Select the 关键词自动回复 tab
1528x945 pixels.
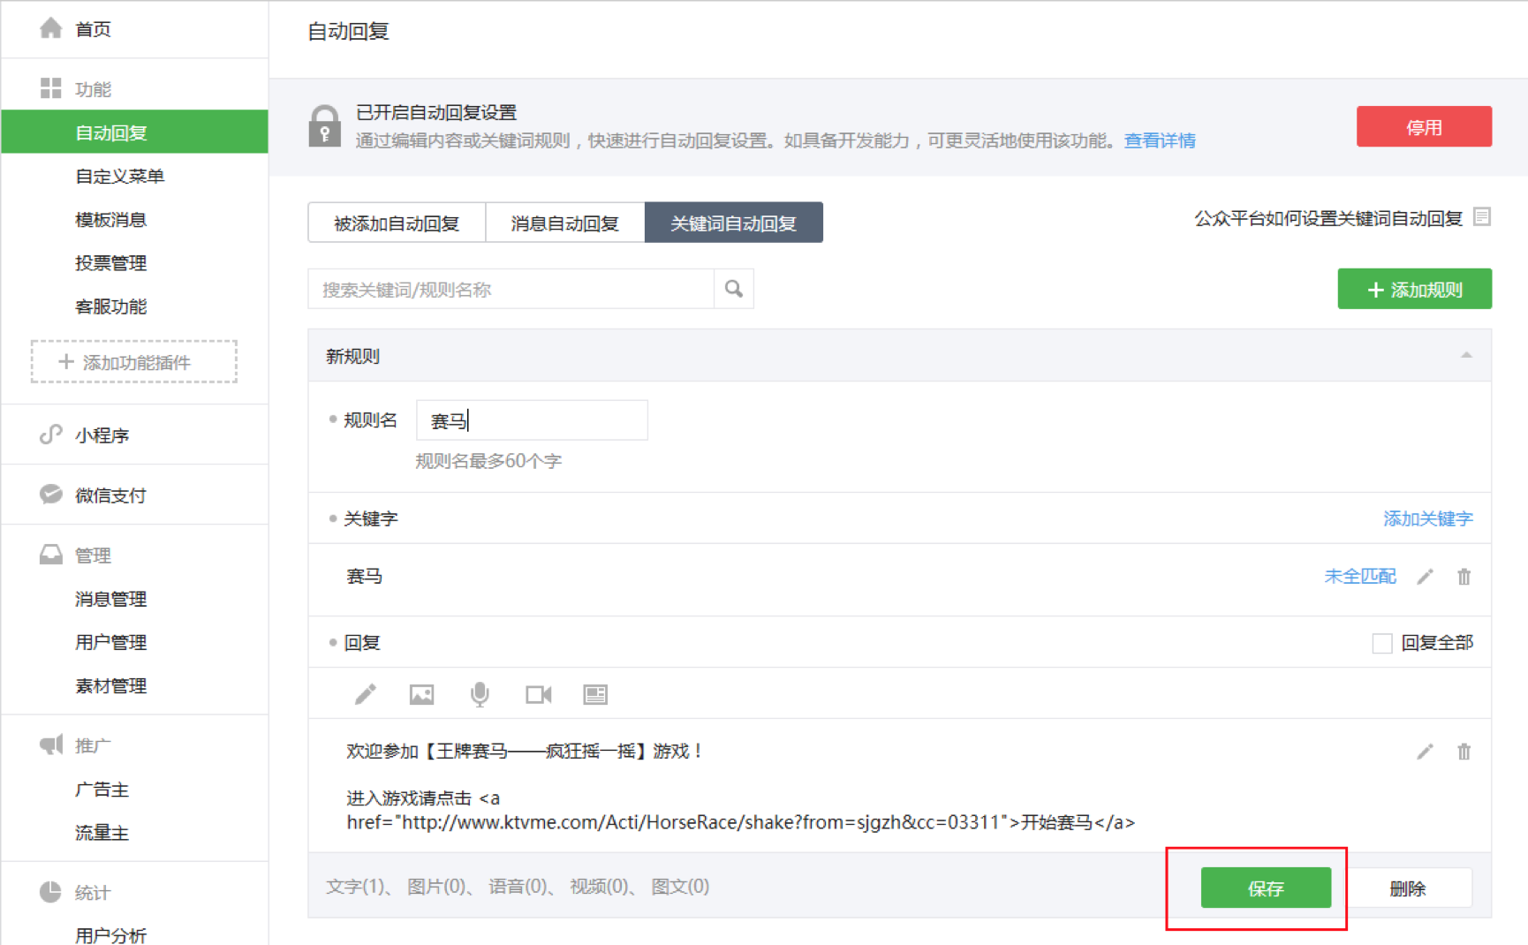pos(734,223)
